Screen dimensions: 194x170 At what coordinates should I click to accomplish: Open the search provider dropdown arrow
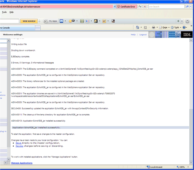(x=191, y=6)
